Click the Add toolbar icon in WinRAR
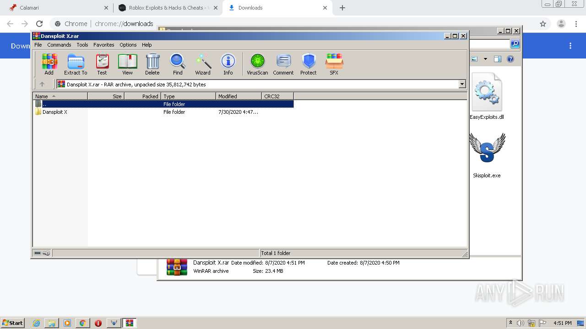Viewport: 586px width, 329px height. coord(49,64)
